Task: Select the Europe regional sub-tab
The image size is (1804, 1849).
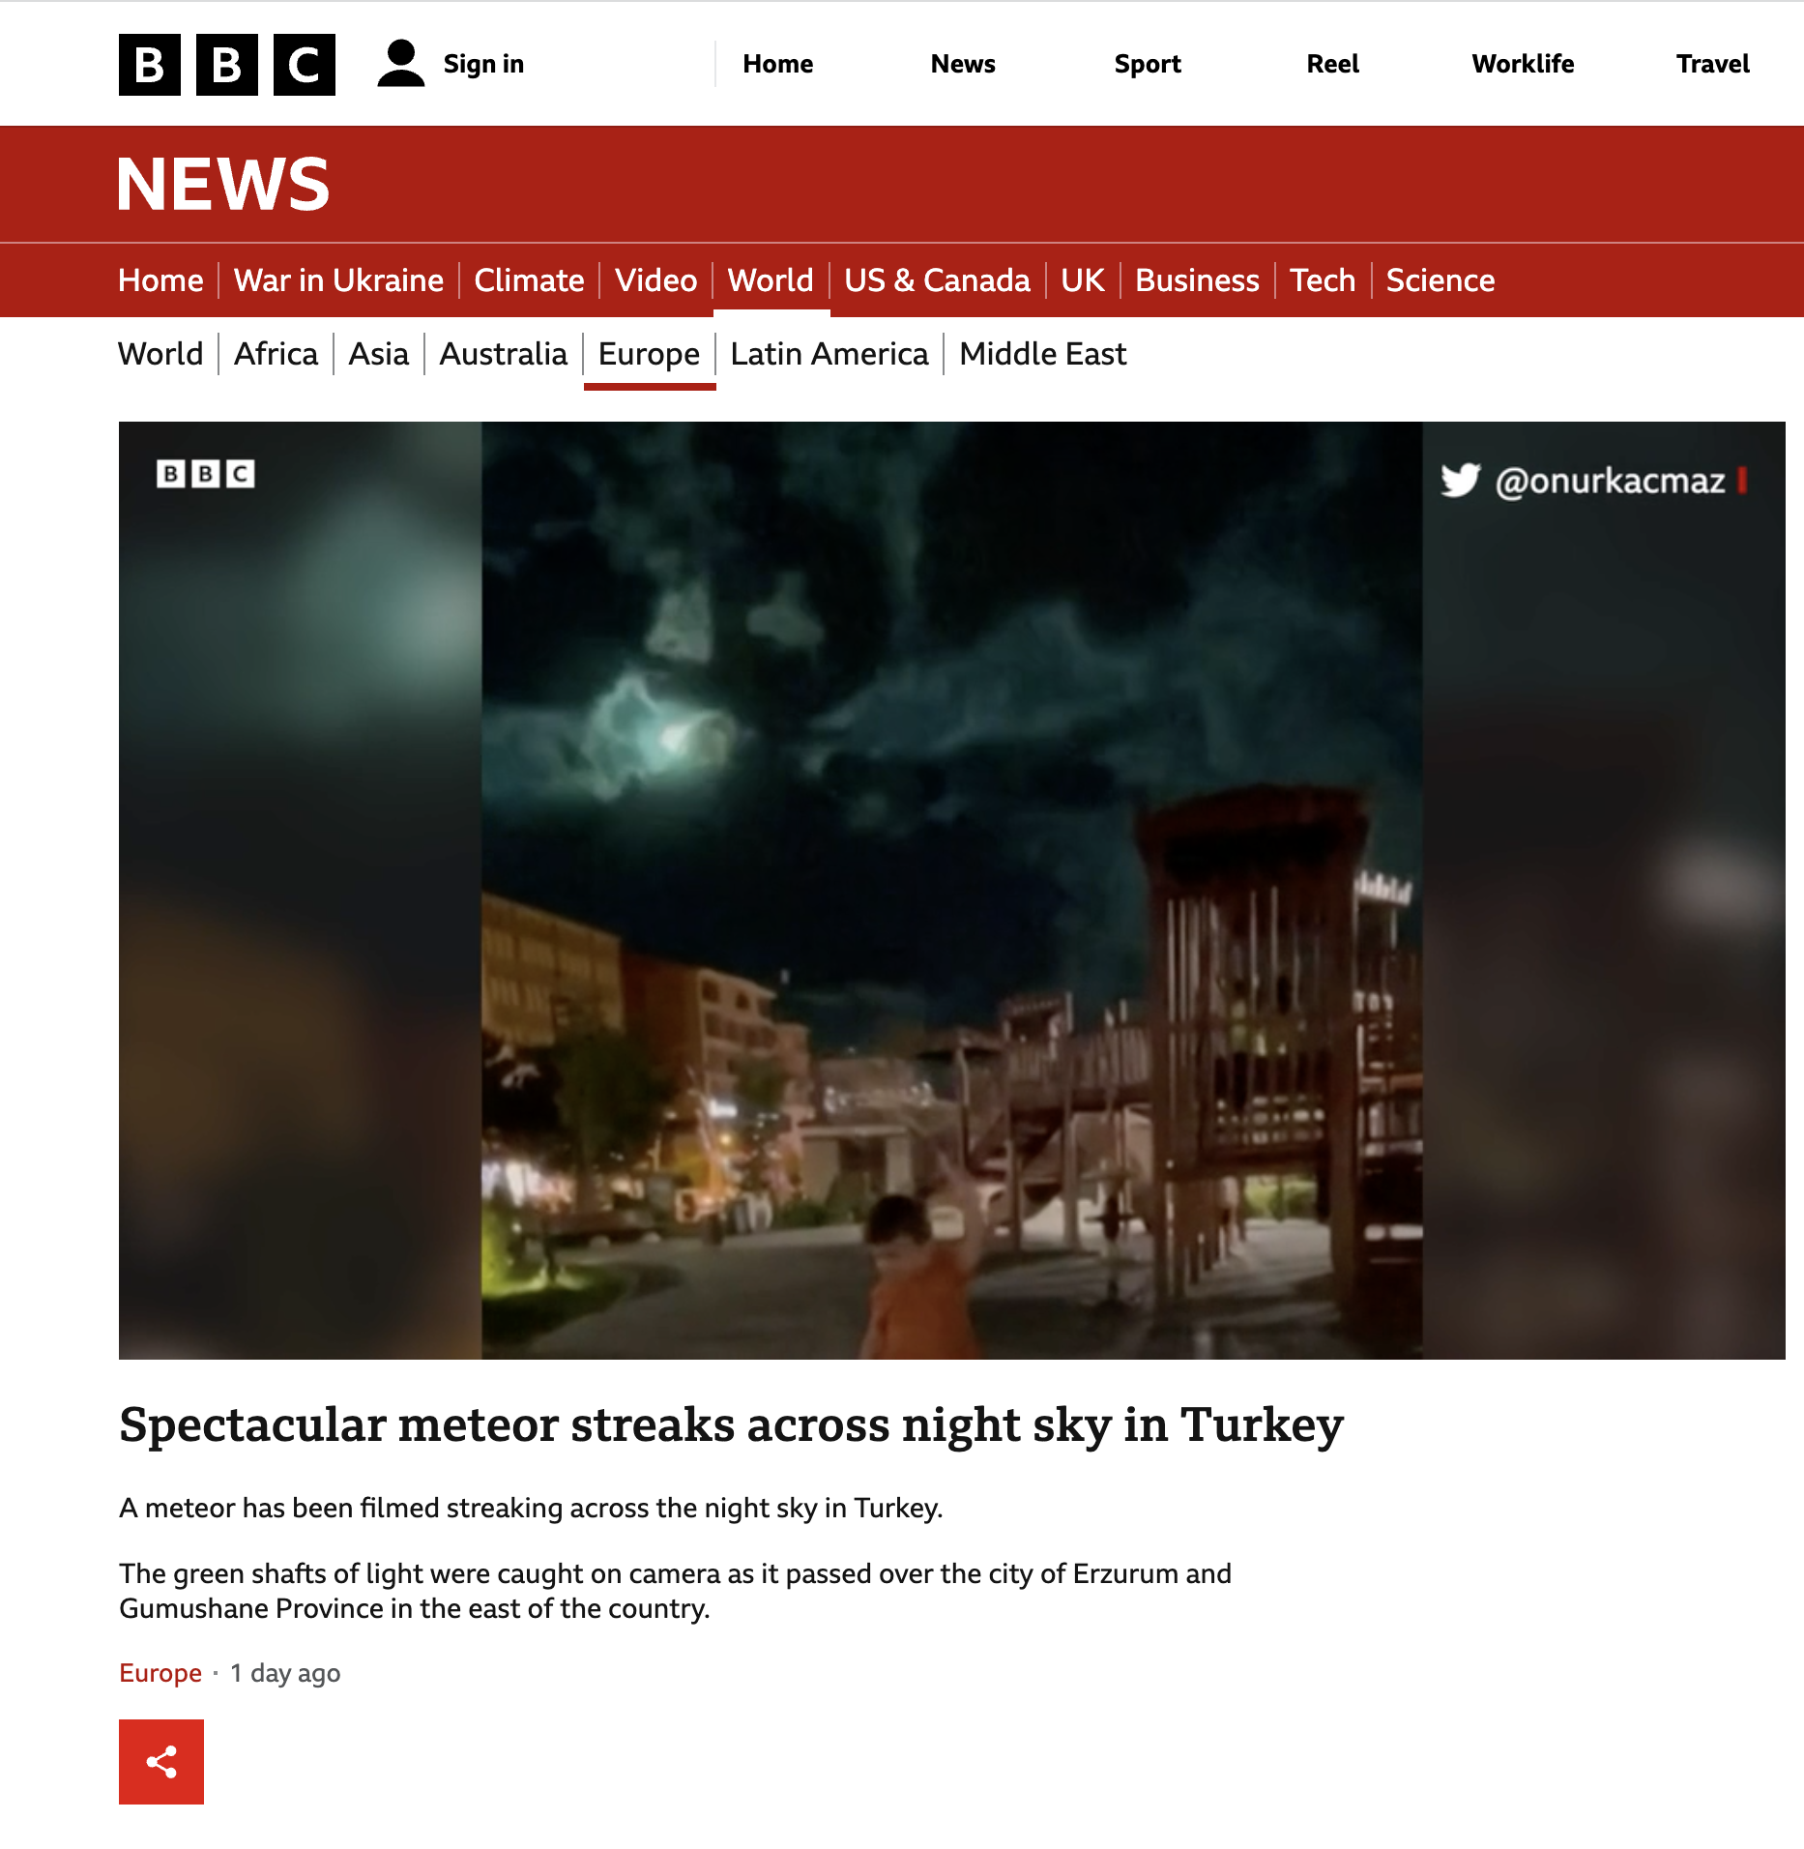Action: point(649,354)
